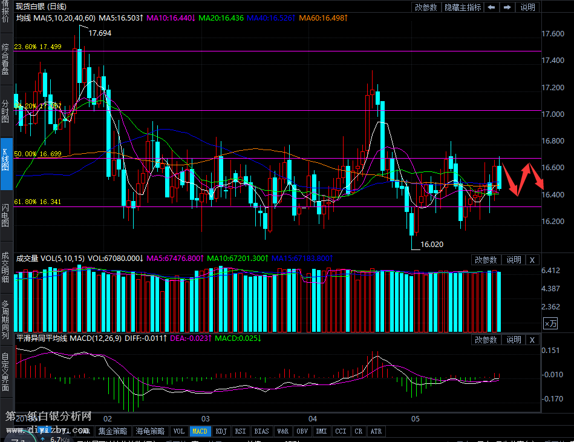Viewport: 574px width, 442px height.
Task: Open the 集金策略 strategy tab
Action: coord(113,432)
